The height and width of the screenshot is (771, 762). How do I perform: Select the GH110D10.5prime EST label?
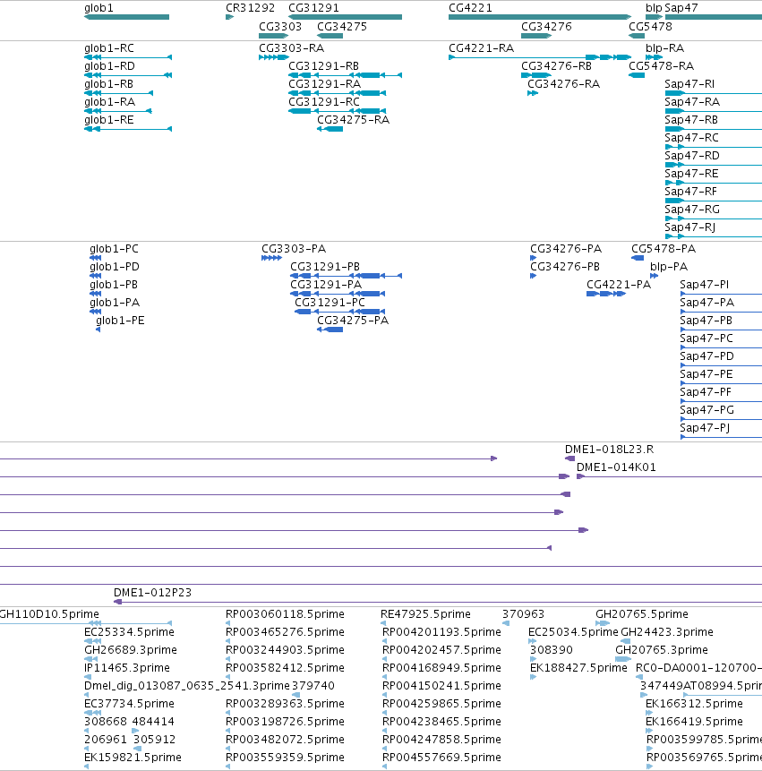coord(48,614)
